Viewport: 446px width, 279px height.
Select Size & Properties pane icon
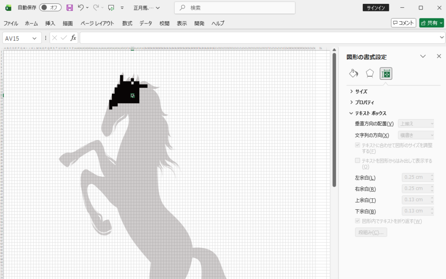386,74
